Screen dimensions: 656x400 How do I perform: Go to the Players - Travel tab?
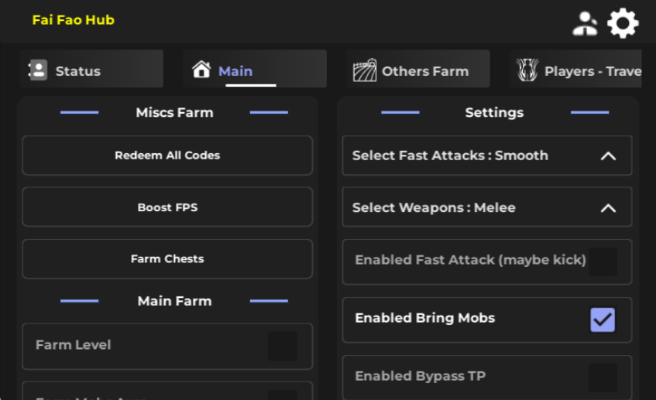click(x=575, y=69)
